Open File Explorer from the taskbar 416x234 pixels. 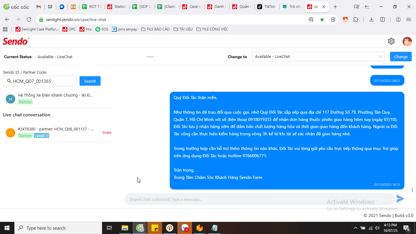125,228
